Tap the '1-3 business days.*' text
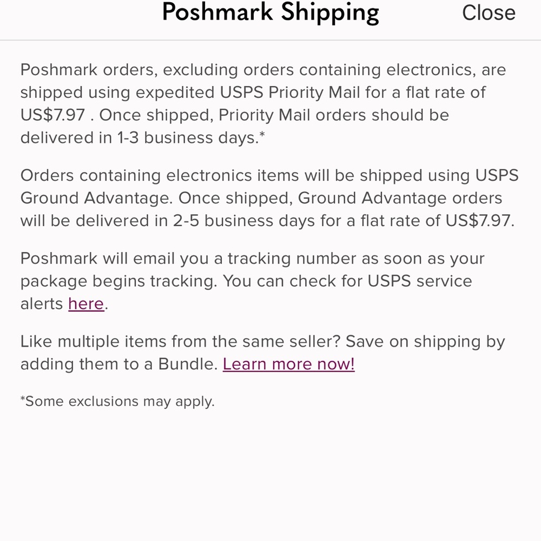This screenshot has height=541, width=541. pos(191,138)
